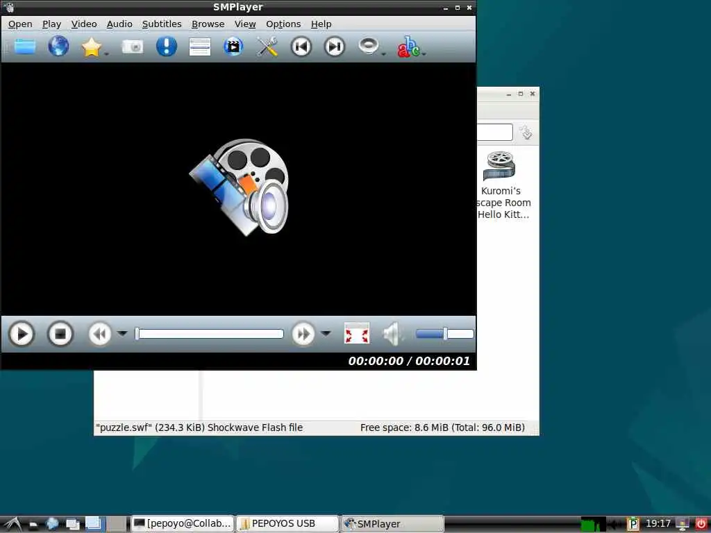Select the first blue desktop pager workspace
The width and height of the screenshot is (711, 533).
pyautogui.click(x=95, y=524)
